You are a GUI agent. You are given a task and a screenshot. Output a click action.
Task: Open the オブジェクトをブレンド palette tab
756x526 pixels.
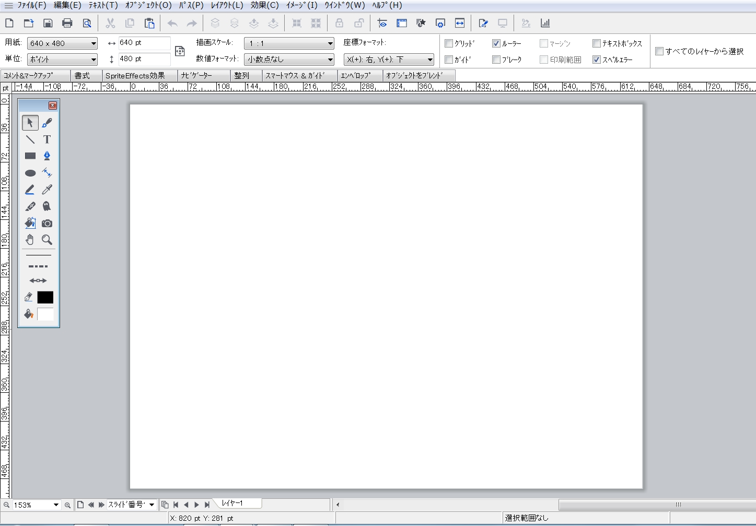click(x=419, y=76)
